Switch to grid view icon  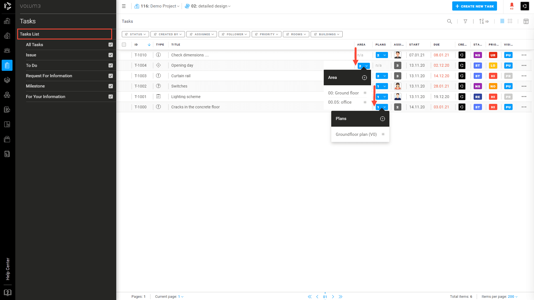coord(510,21)
